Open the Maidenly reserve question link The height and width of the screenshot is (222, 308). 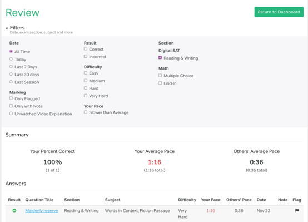pyautogui.click(x=42, y=211)
